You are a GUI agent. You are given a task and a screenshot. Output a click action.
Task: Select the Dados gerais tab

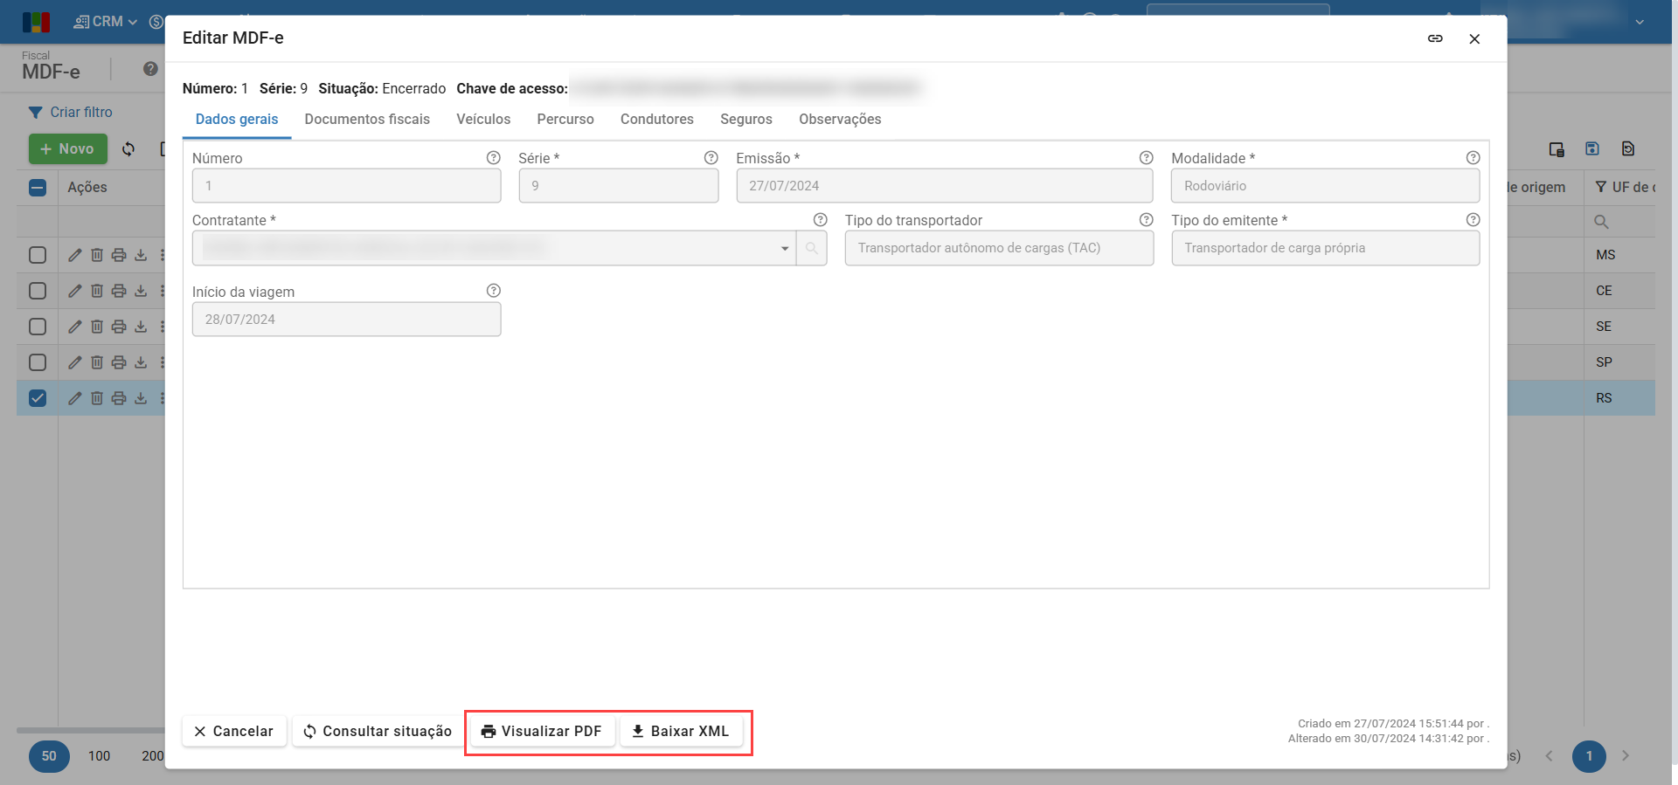coord(237,120)
